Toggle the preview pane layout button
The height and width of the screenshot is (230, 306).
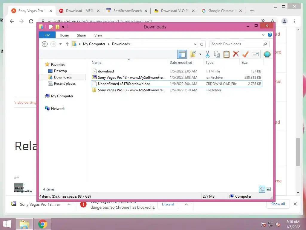click(182, 54)
